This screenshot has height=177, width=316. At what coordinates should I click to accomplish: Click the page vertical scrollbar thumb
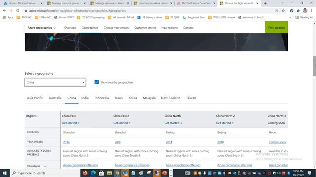(314, 66)
